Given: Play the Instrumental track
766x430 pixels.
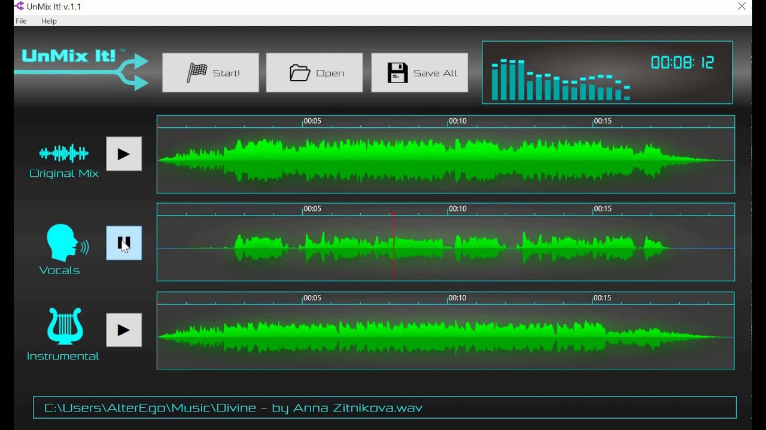Looking at the screenshot, I should (x=124, y=330).
